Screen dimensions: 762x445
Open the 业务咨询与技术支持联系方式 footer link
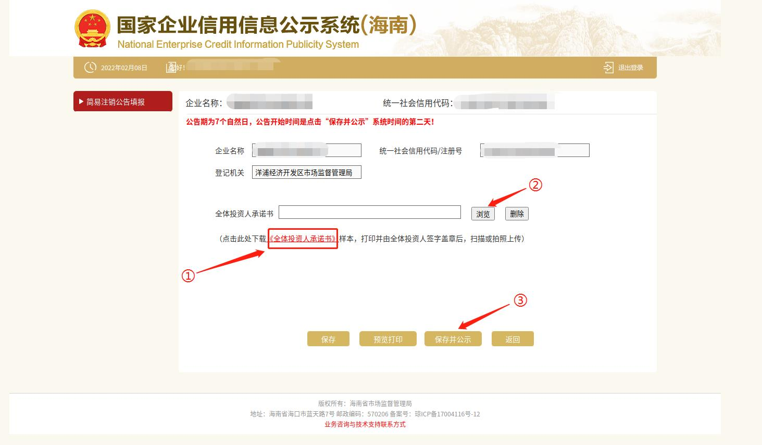(x=365, y=424)
